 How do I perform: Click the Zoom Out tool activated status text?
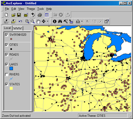coord(16,116)
